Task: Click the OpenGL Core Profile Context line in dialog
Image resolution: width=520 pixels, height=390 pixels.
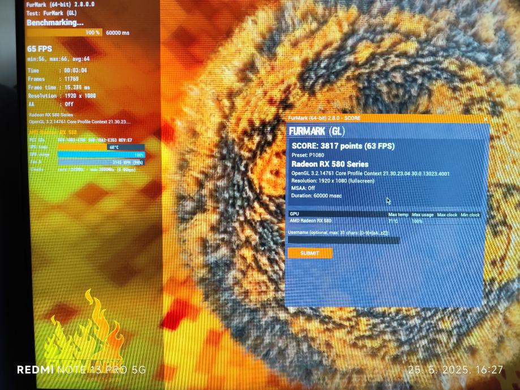Action: point(370,174)
